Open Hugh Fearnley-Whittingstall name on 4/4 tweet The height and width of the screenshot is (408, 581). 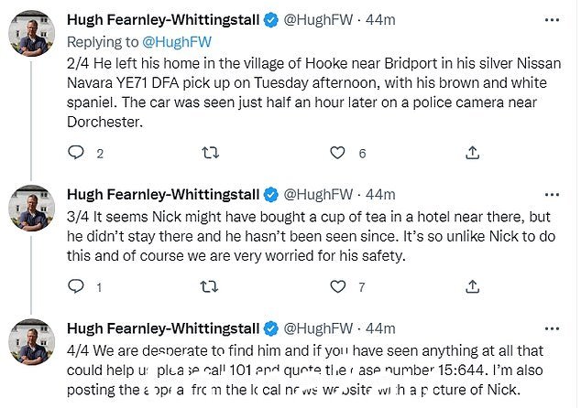click(x=163, y=328)
